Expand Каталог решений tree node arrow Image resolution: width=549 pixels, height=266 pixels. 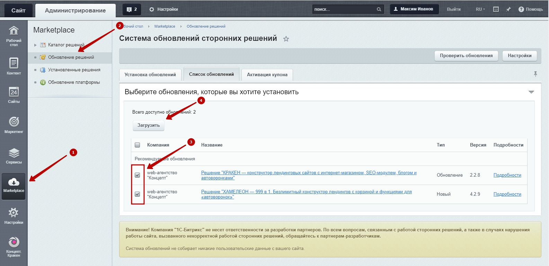coord(35,45)
